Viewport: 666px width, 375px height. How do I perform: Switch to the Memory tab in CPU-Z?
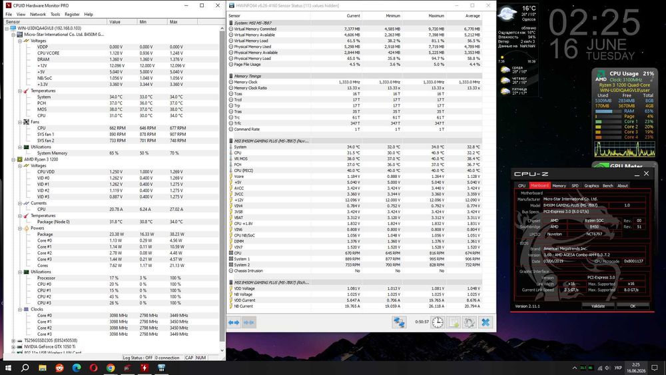tap(559, 186)
